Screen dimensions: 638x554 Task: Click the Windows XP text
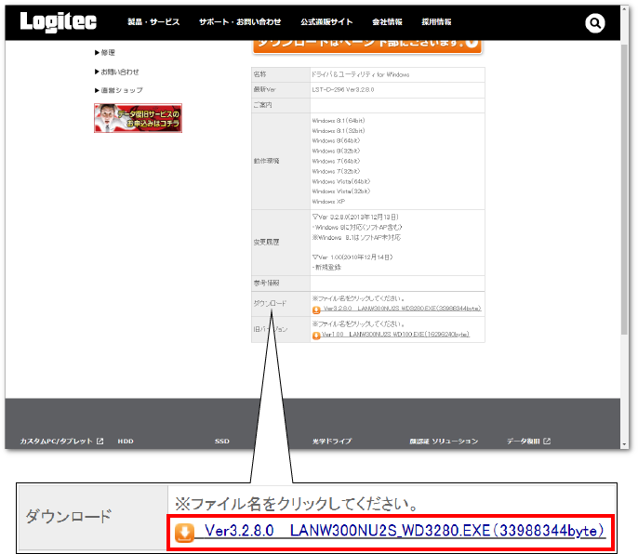coord(328,202)
